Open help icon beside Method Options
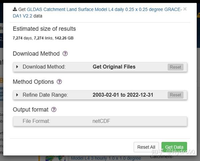This screenshot has width=200, height=161. (59, 82)
